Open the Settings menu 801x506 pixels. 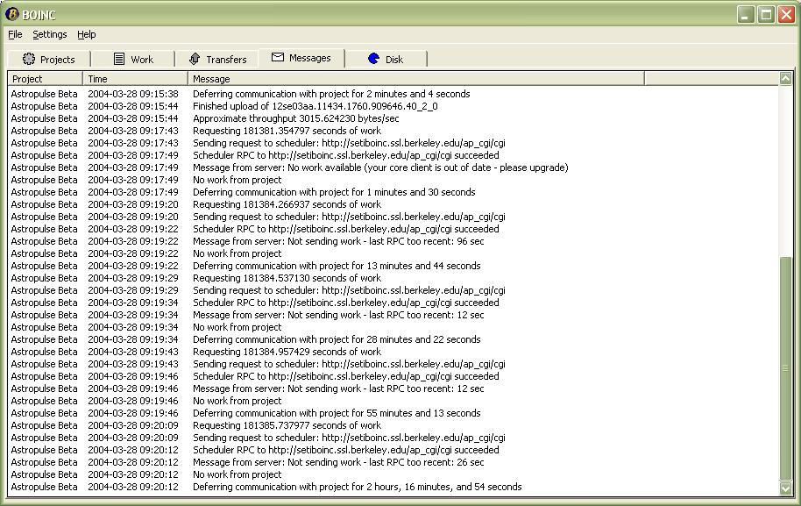coord(50,34)
